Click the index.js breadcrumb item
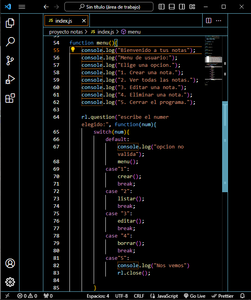The height and width of the screenshot is (300, 251). (x=102, y=32)
